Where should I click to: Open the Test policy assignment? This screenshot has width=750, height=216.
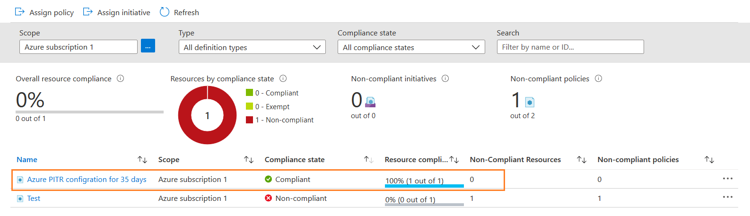click(34, 199)
